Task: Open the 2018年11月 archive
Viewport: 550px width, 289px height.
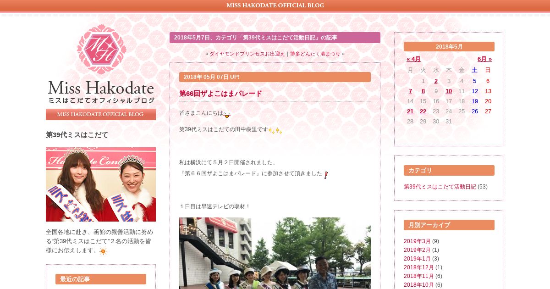Action: (419, 276)
